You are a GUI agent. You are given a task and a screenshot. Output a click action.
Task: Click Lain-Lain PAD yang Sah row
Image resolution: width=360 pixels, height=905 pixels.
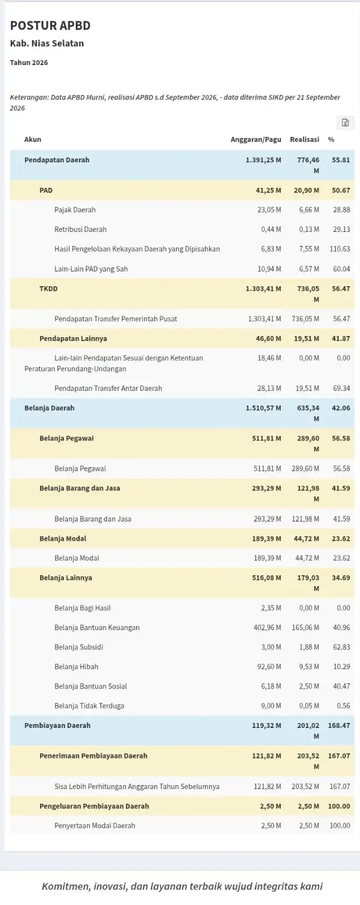point(182,269)
